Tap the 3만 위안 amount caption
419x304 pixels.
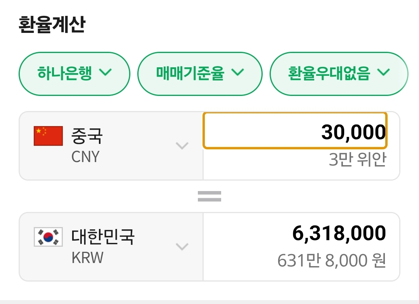click(x=357, y=160)
